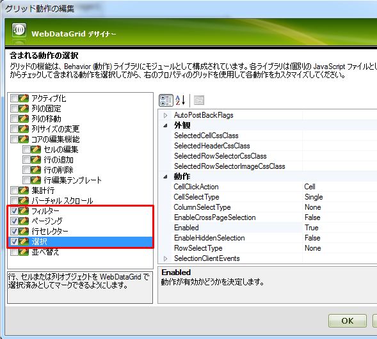This screenshot has width=377, height=339.
Task: Click the pencil icon beside 列サイズの変更
Action: 24,129
